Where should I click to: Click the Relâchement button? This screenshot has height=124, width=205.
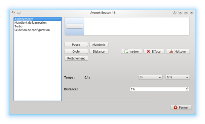(x=76, y=58)
